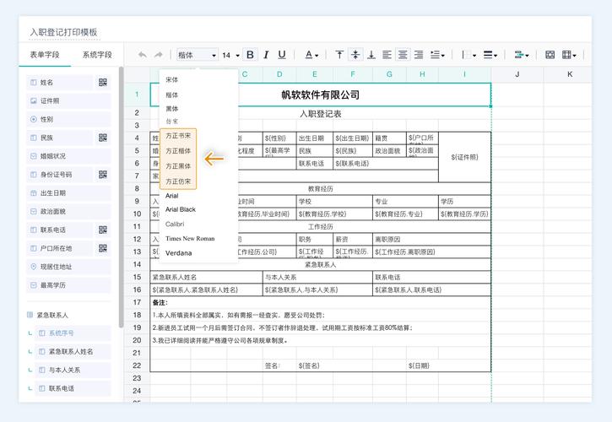Select the title cell 帆软软件有限公司
This screenshot has height=422, width=612.
pyautogui.click(x=321, y=95)
